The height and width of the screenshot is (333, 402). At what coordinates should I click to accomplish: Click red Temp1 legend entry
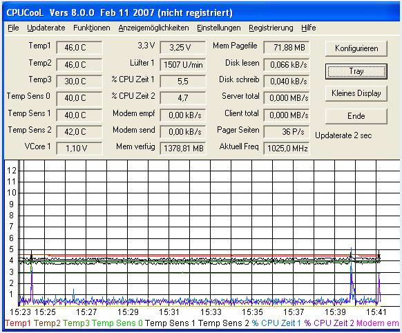(18, 323)
